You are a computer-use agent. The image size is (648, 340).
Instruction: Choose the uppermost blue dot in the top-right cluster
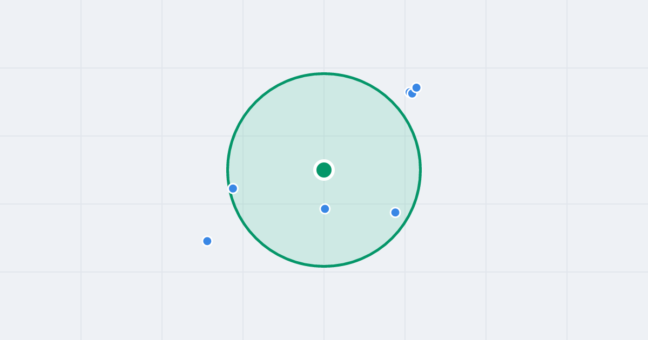click(416, 87)
